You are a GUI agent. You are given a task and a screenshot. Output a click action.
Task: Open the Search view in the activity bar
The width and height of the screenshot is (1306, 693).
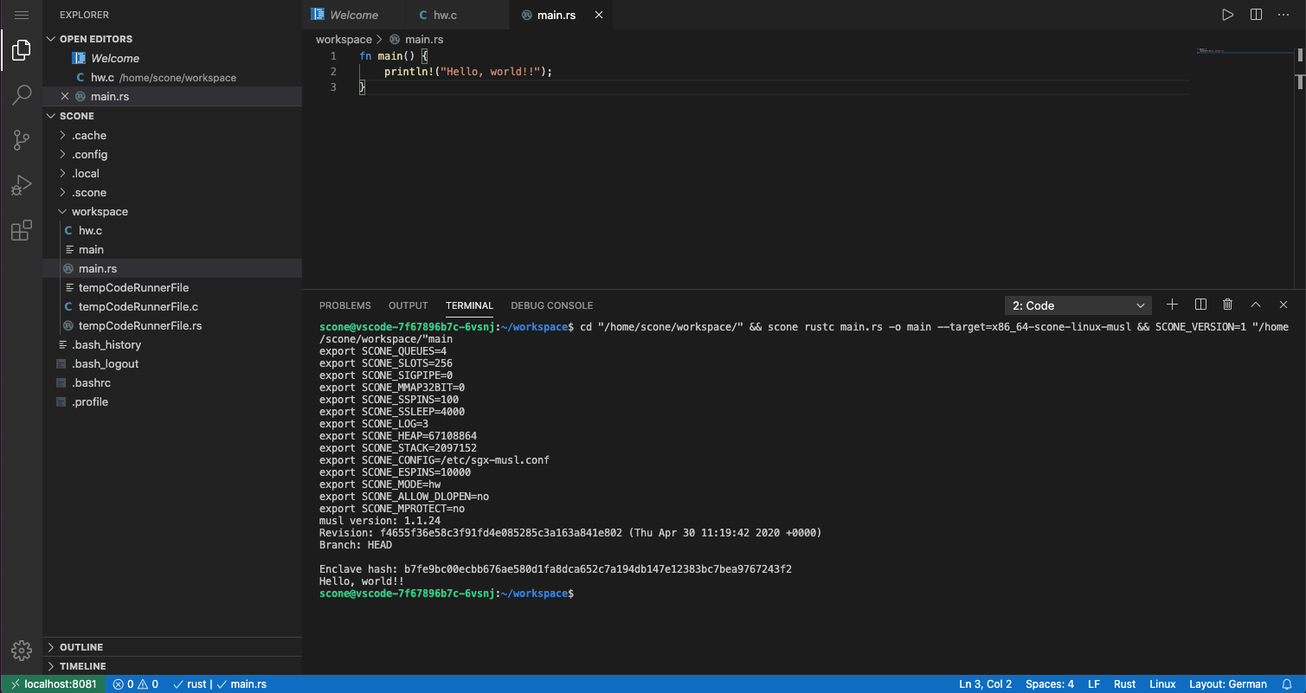click(21, 94)
